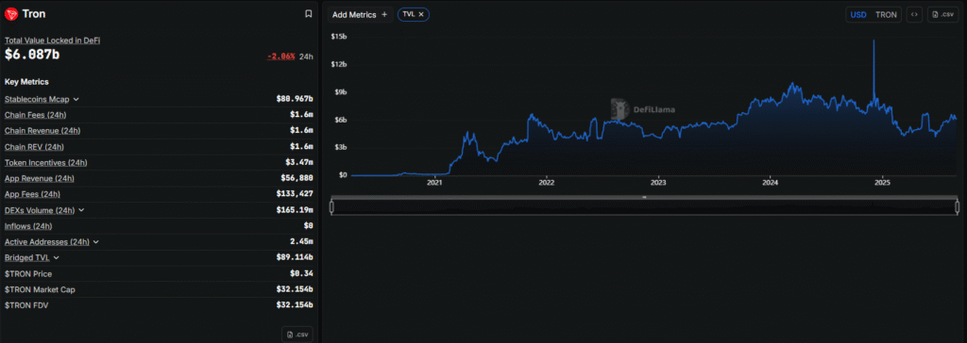Click the Key Metrics heading

pyautogui.click(x=26, y=82)
